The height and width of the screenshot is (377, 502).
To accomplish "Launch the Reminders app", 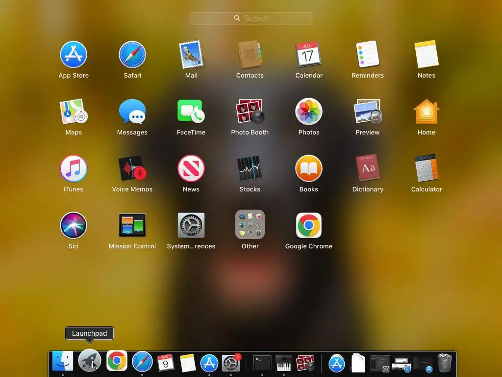I will pyautogui.click(x=368, y=54).
